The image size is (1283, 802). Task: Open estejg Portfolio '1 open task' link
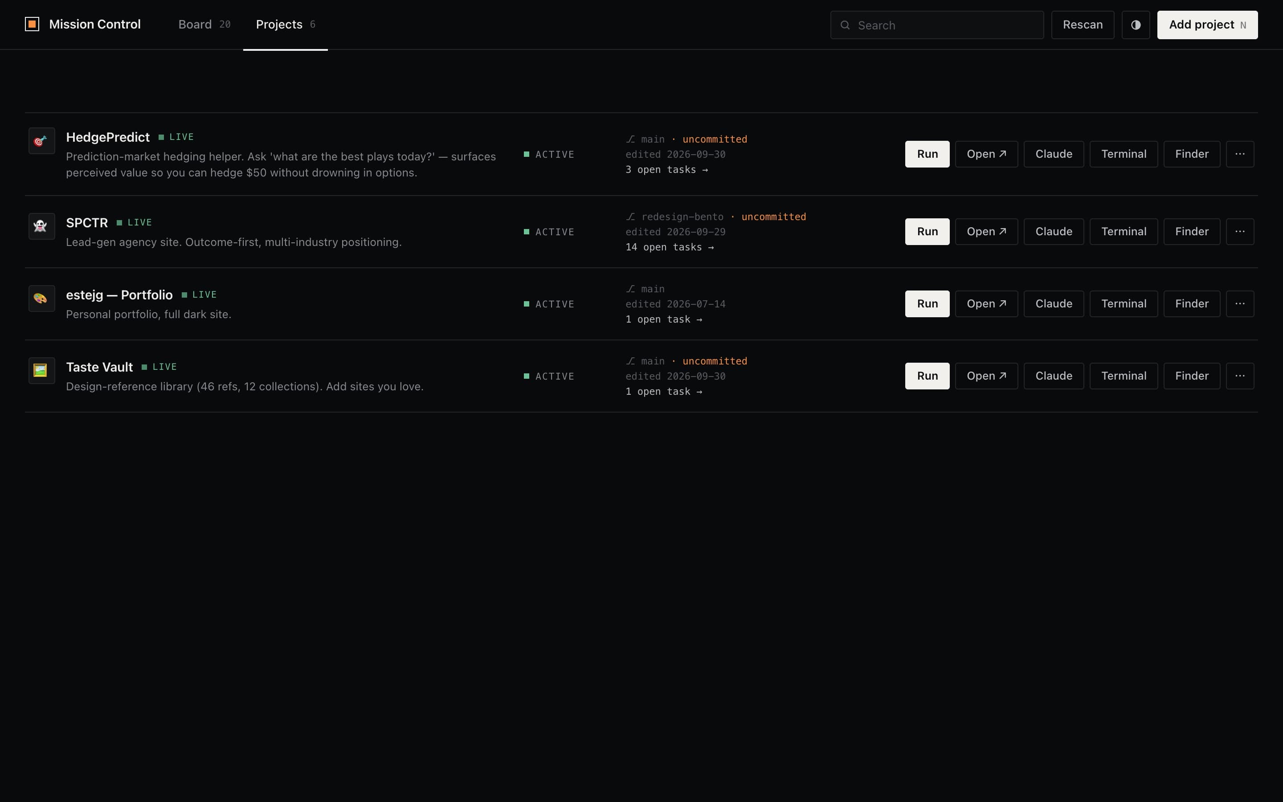pyautogui.click(x=664, y=319)
